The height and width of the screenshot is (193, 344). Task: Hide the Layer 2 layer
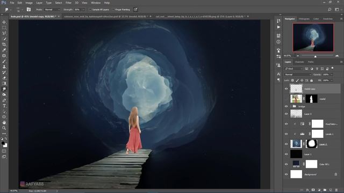click(286, 144)
